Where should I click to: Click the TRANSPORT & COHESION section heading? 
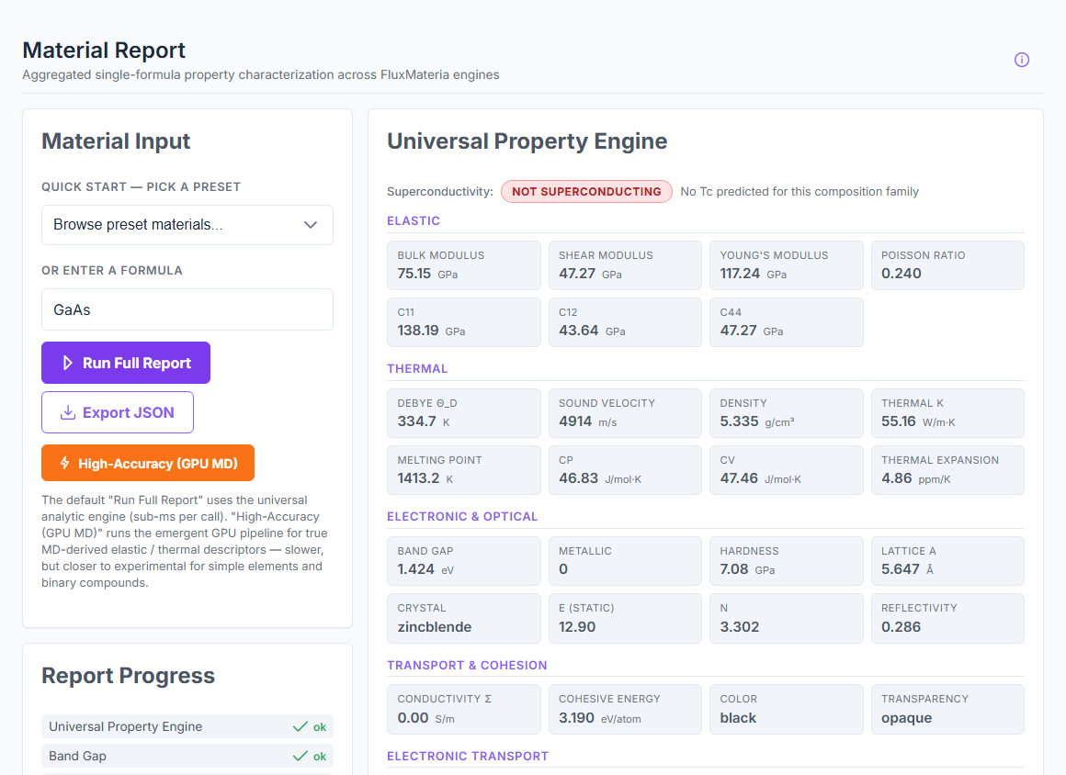pos(467,666)
